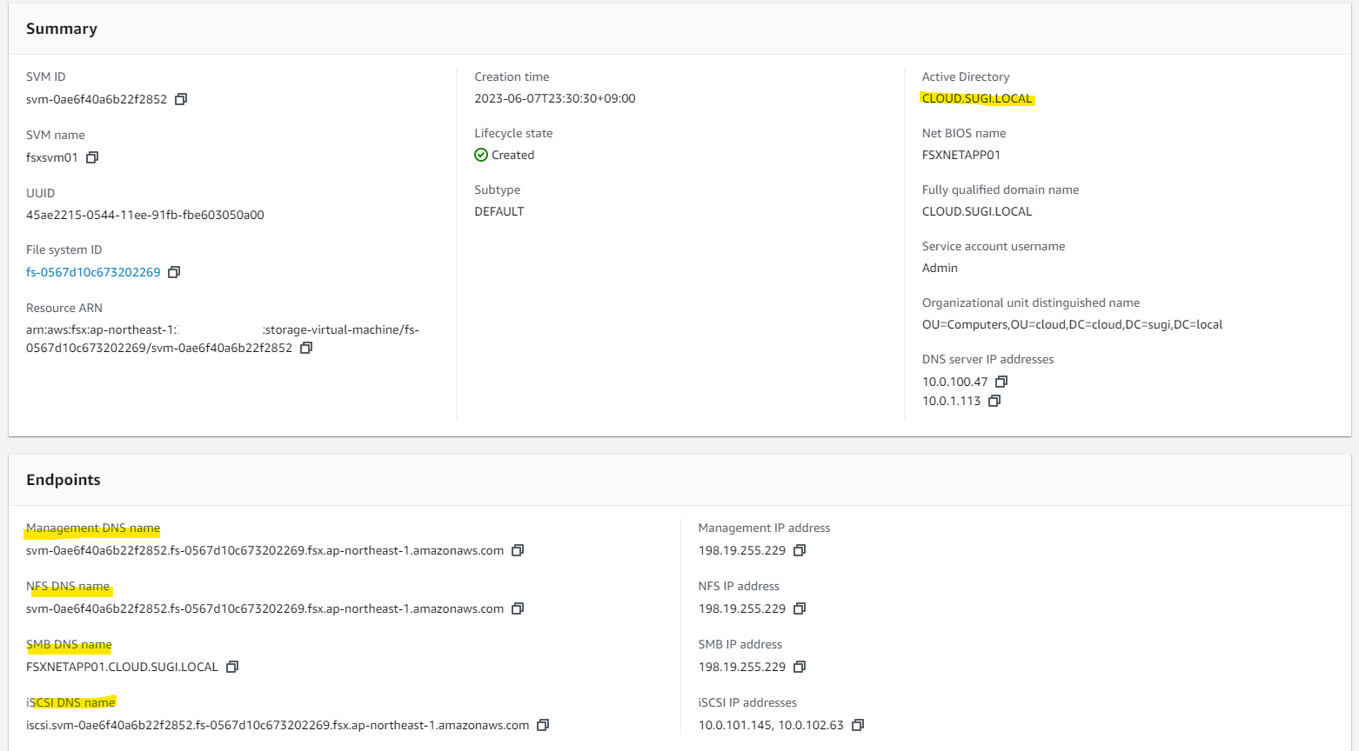Copy the NFS DNS name
The image size is (1359, 751).
point(518,608)
